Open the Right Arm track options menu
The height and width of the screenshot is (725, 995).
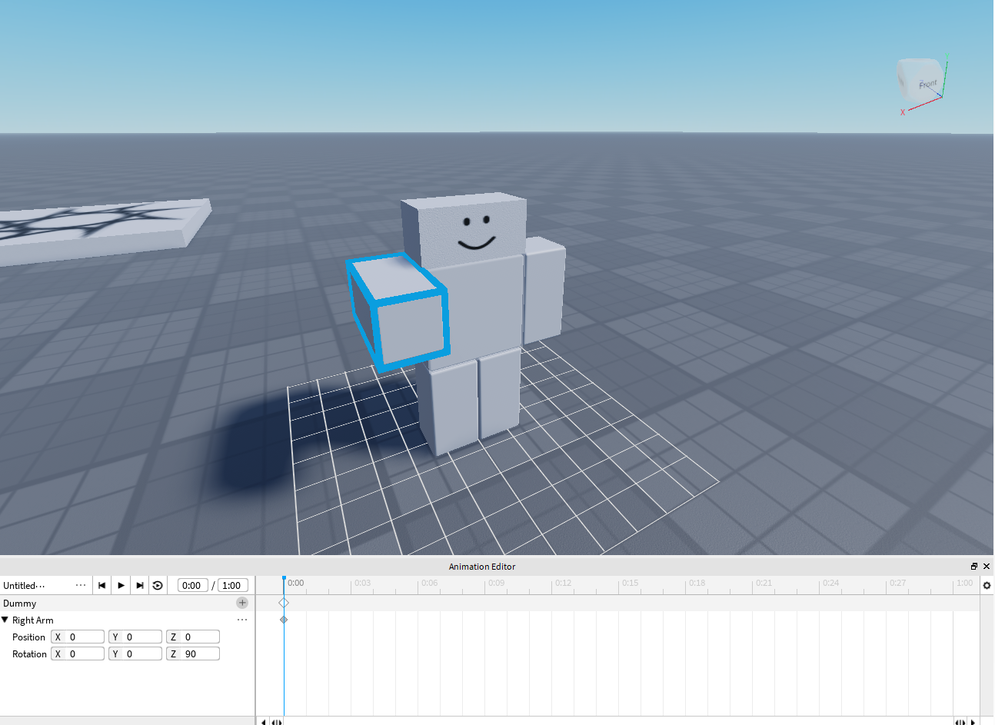click(242, 620)
